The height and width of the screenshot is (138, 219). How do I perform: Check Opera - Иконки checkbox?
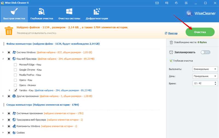(x=15, y=85)
